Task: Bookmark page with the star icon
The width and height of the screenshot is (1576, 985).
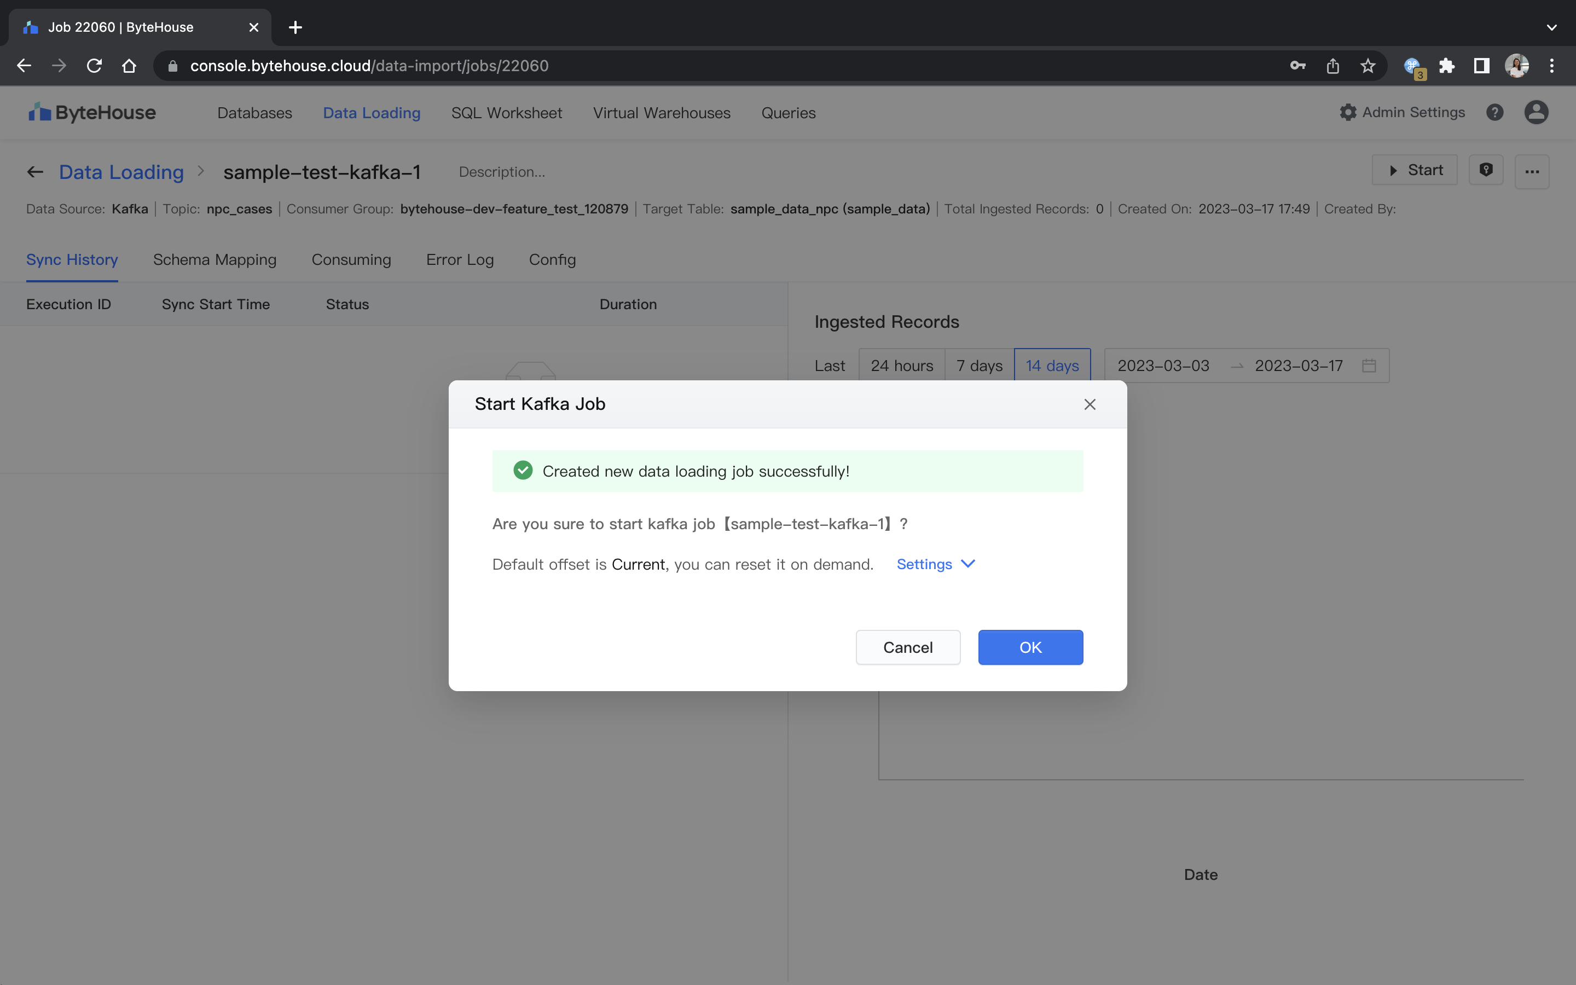Action: (1368, 66)
